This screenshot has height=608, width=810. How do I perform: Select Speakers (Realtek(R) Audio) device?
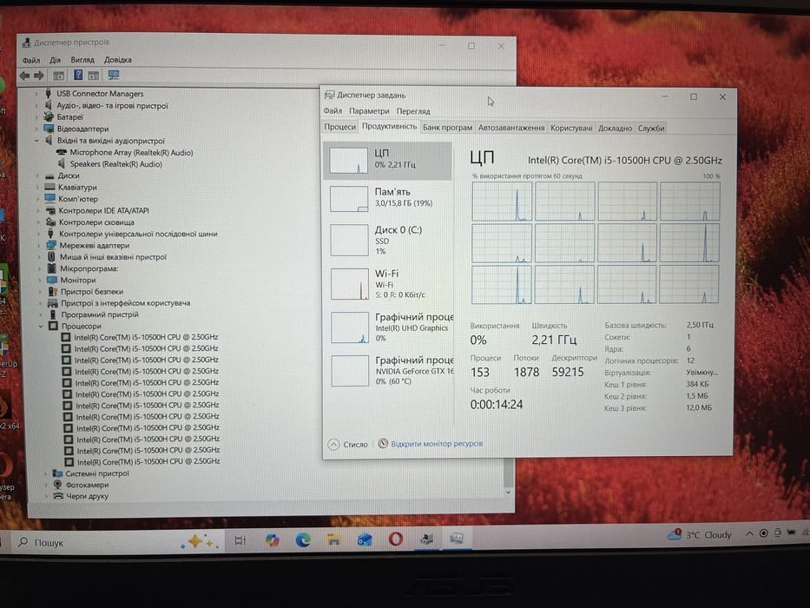click(115, 164)
